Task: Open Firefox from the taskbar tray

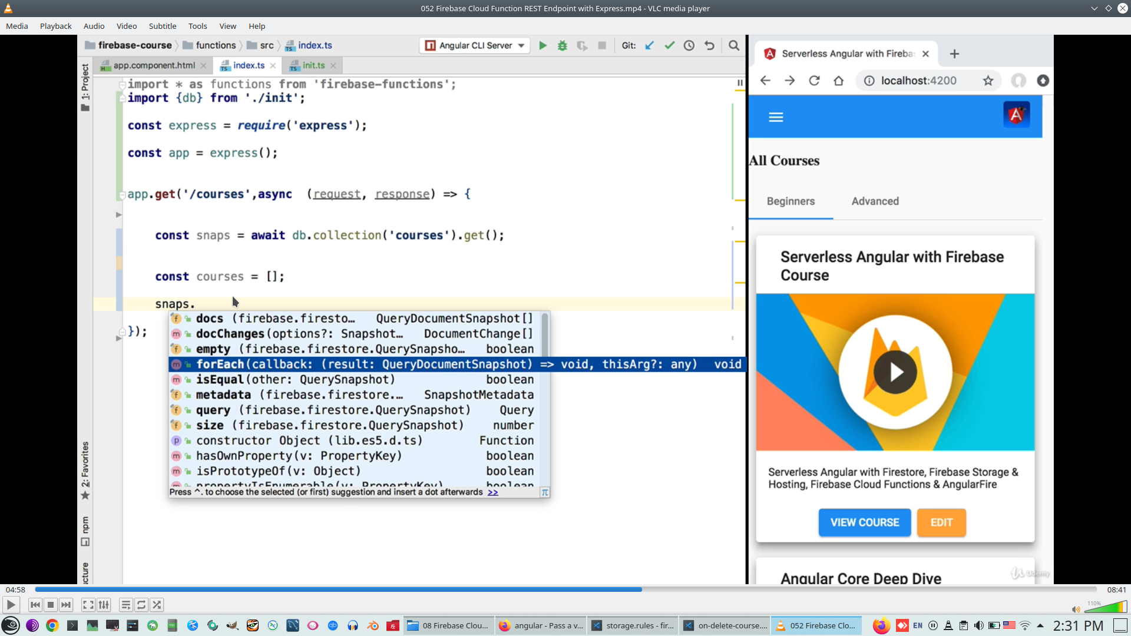Action: click(881, 625)
